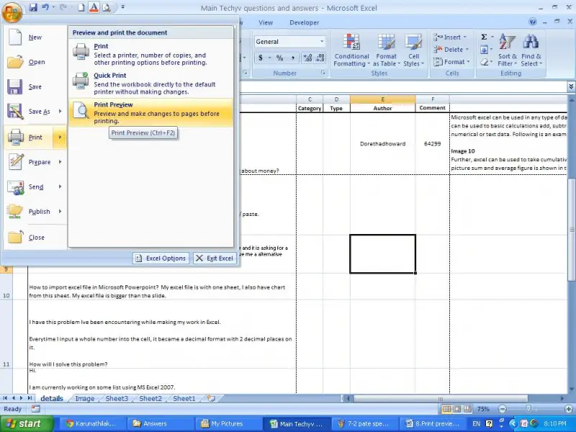The width and height of the screenshot is (576, 432).
Task: Expand the formula bar
Action: (571, 86)
